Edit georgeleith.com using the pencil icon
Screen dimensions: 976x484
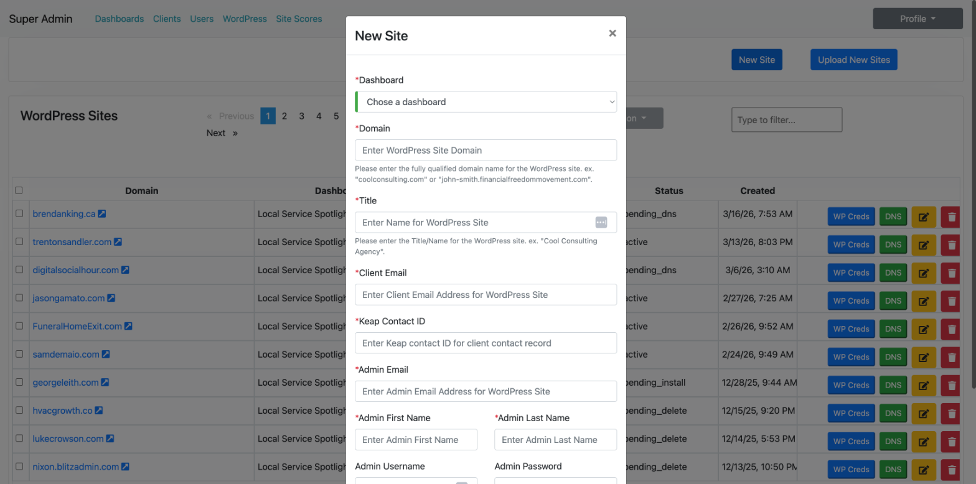pyautogui.click(x=924, y=385)
